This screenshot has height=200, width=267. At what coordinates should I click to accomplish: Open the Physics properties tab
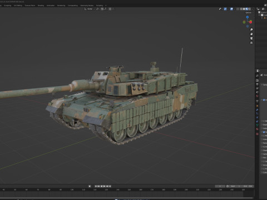(257, 117)
